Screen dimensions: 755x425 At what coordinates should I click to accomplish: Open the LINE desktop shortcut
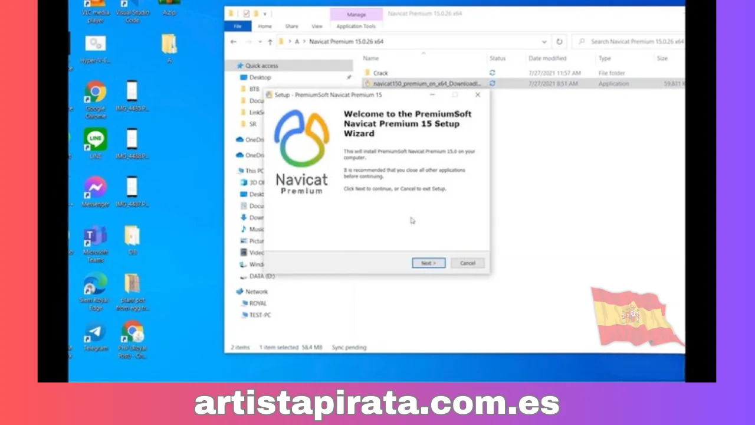point(95,143)
